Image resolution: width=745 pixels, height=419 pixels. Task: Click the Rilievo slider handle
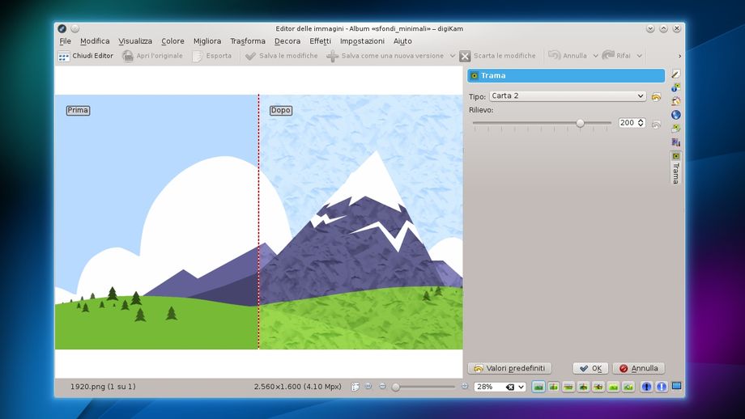pos(580,123)
